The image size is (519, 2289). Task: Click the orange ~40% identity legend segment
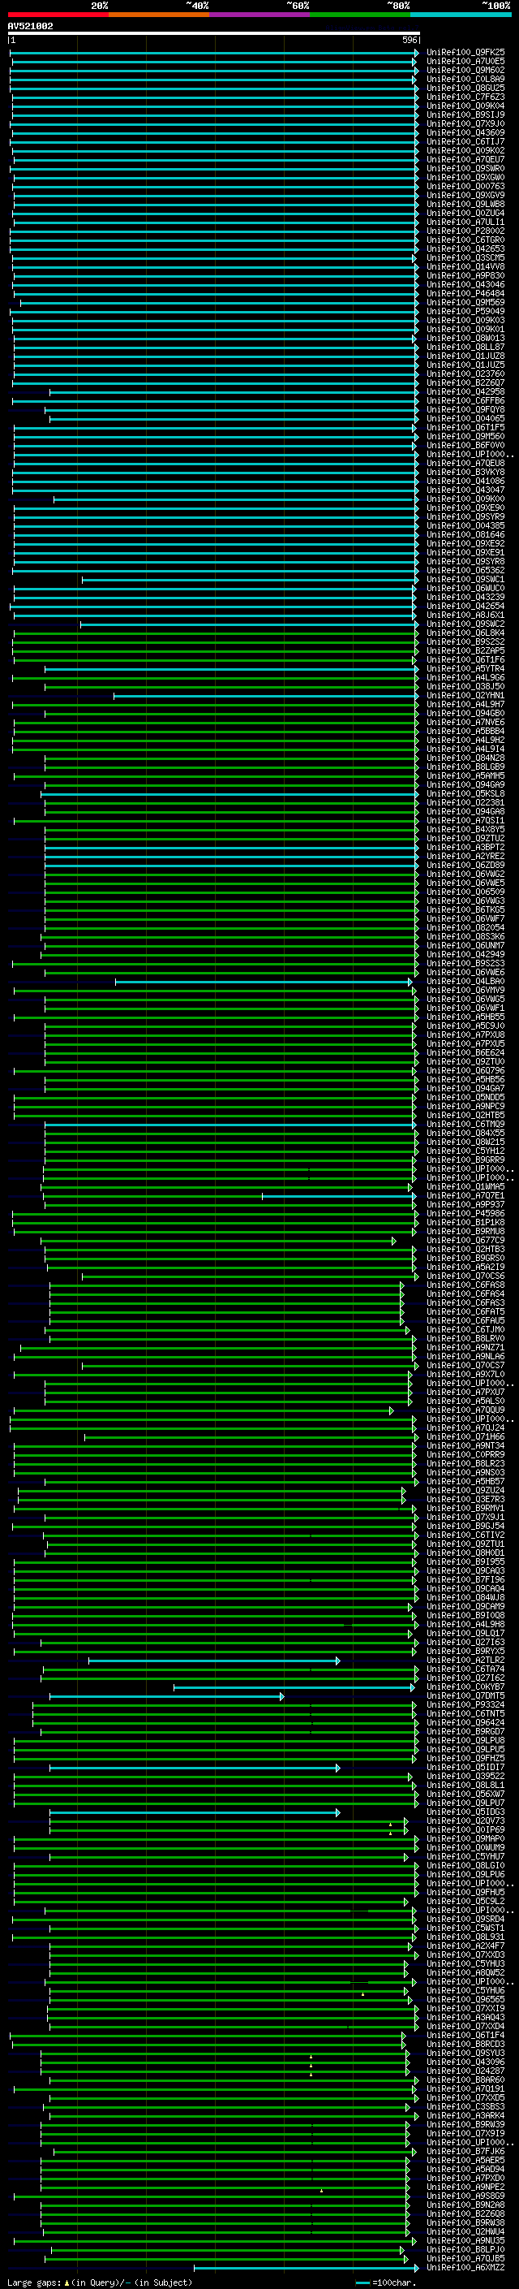159,15
